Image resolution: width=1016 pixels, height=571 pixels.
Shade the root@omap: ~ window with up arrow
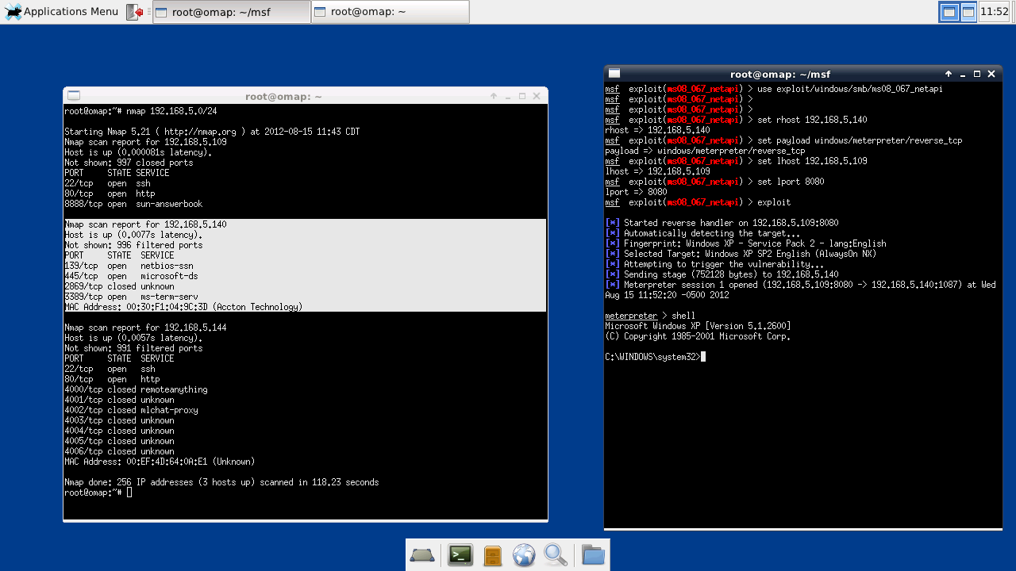click(494, 96)
